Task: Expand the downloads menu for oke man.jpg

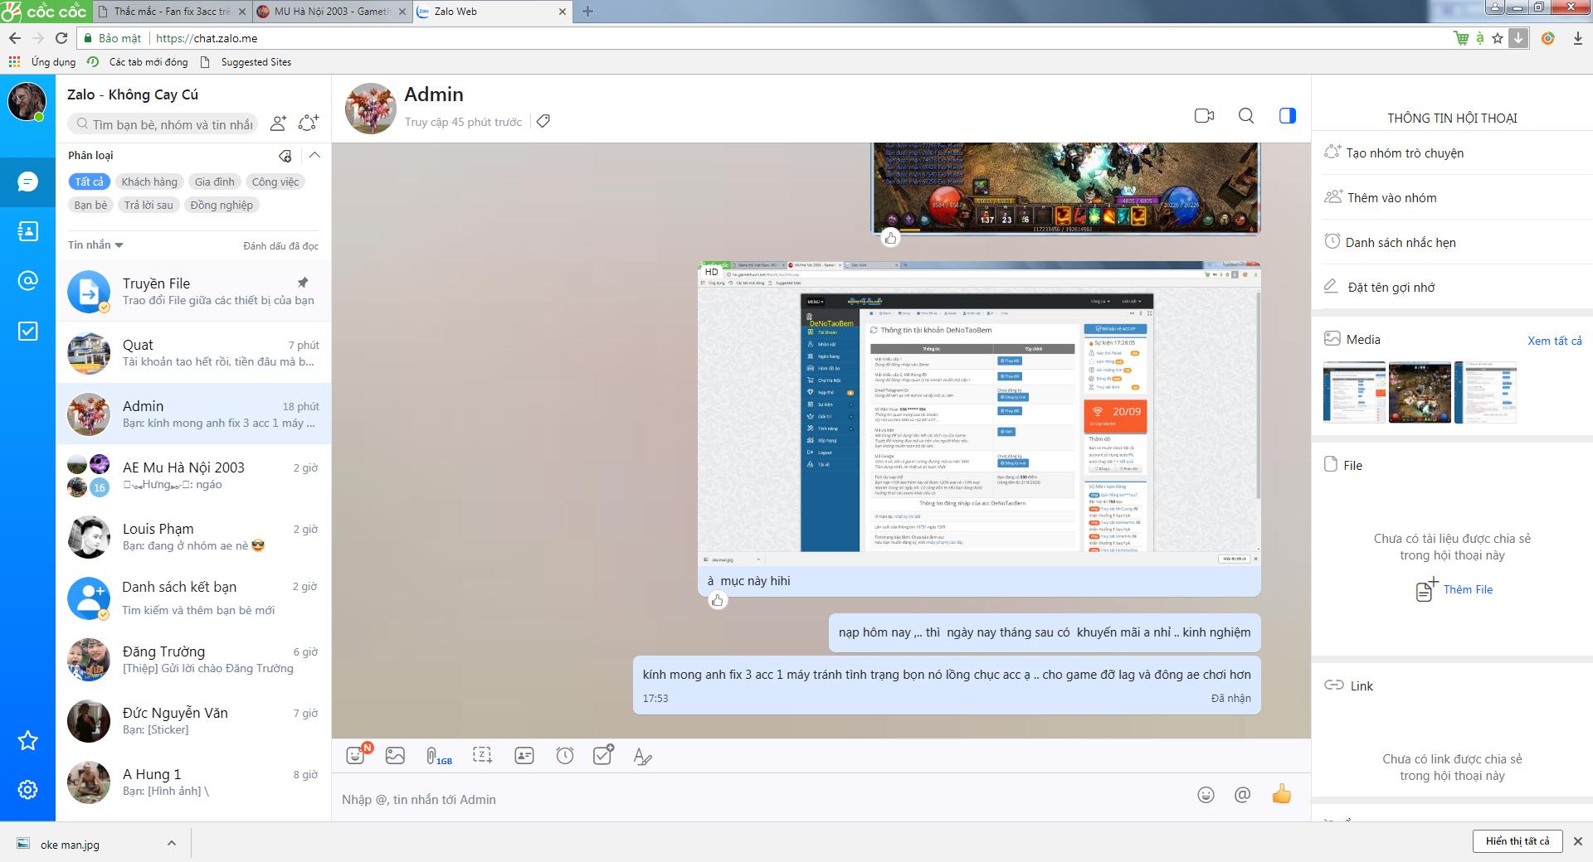Action: (x=172, y=843)
